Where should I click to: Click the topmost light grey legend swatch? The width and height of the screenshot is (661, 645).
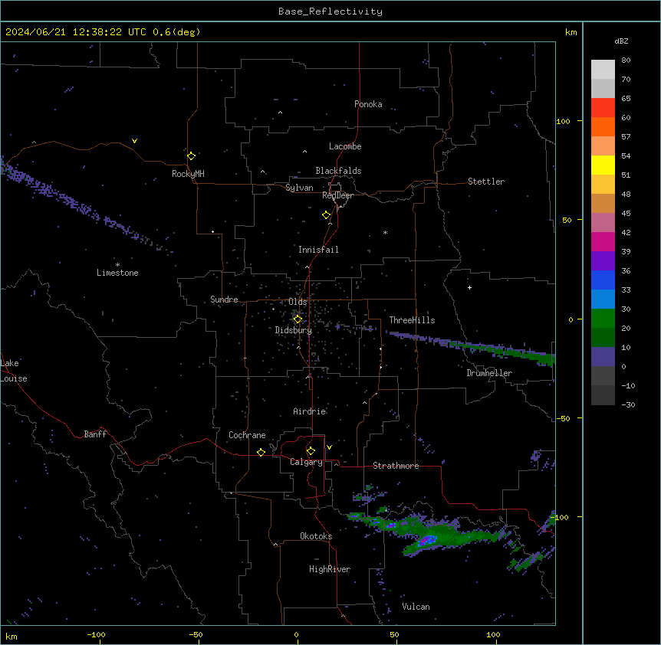[603, 69]
